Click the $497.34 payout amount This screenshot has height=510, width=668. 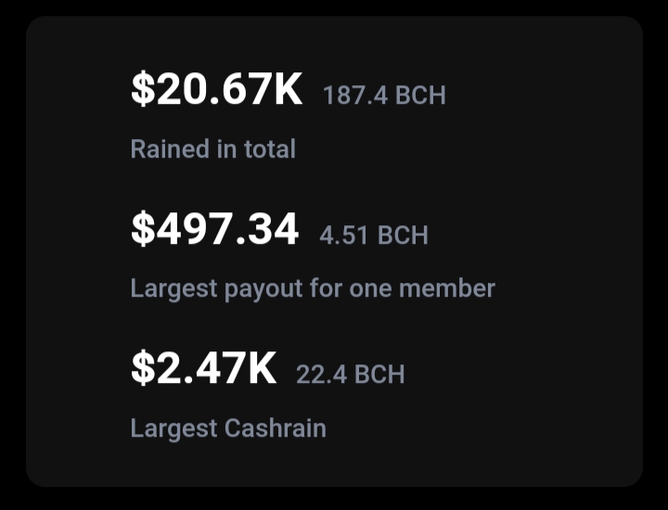pos(214,229)
